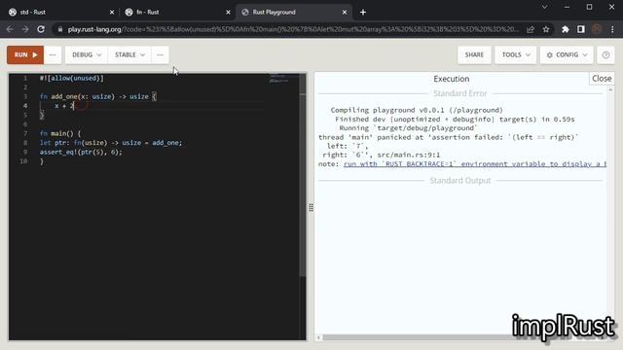Open Chrome three-dot menu
Screen dimensions: 623x350
click(x=612, y=29)
